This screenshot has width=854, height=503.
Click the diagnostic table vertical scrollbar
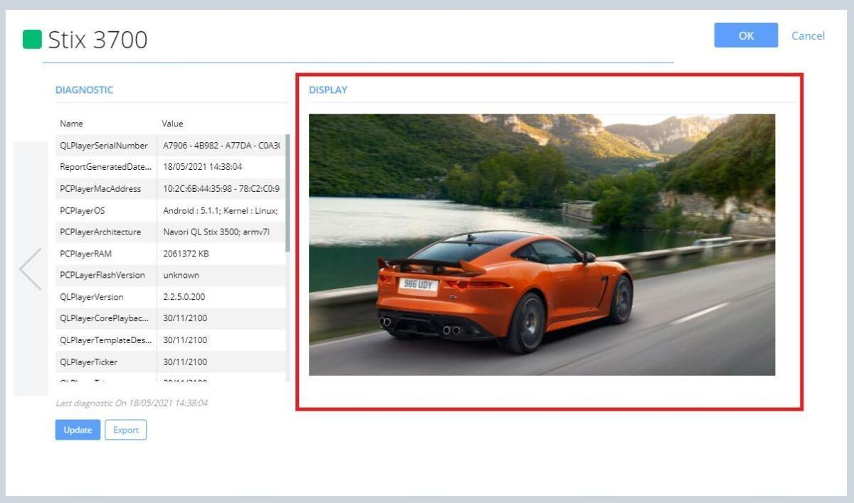coord(288,193)
